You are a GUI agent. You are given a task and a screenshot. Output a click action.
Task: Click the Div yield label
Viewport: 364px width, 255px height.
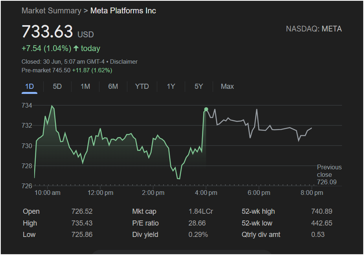click(x=145, y=235)
